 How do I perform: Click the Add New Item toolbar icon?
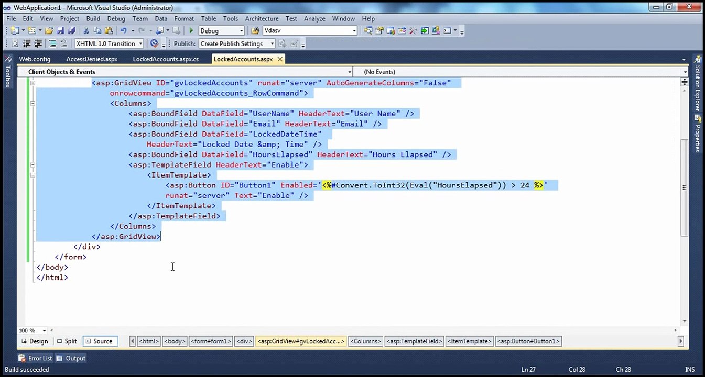pos(32,31)
